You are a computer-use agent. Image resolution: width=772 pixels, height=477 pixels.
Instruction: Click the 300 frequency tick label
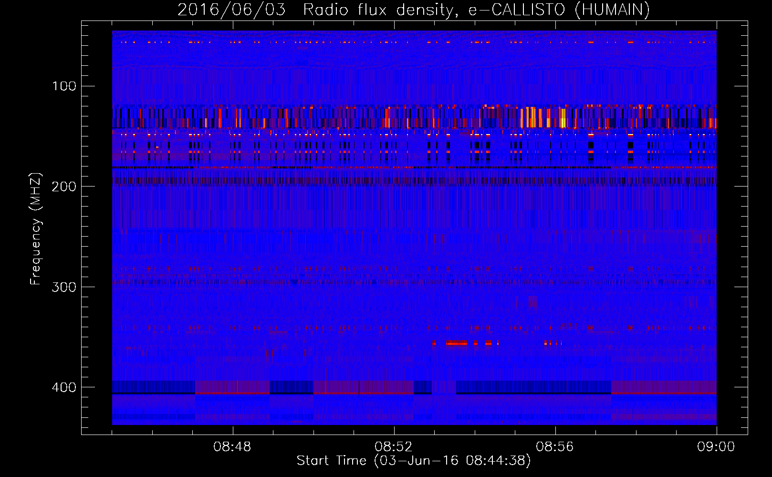point(64,287)
